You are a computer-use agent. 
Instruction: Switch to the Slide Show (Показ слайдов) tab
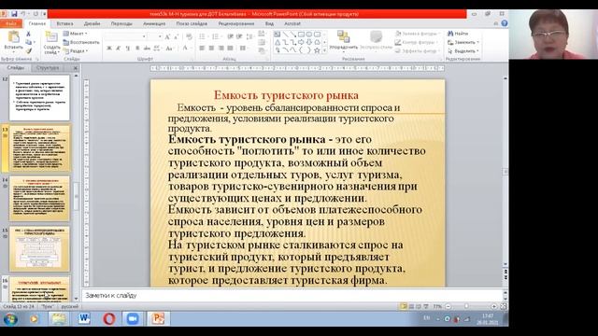point(192,23)
